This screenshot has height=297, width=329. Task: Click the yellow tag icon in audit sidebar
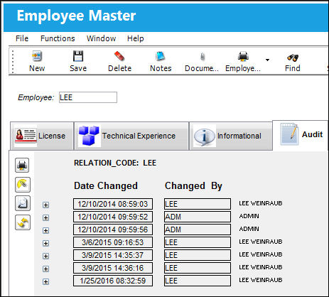23,184
